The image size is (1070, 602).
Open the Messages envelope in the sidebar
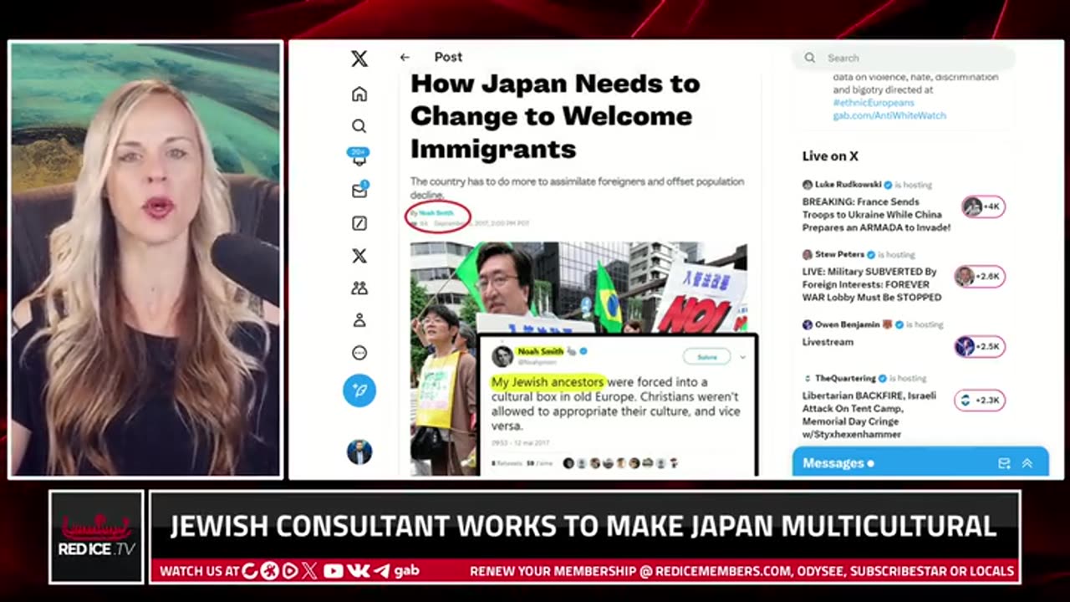pyautogui.click(x=359, y=191)
